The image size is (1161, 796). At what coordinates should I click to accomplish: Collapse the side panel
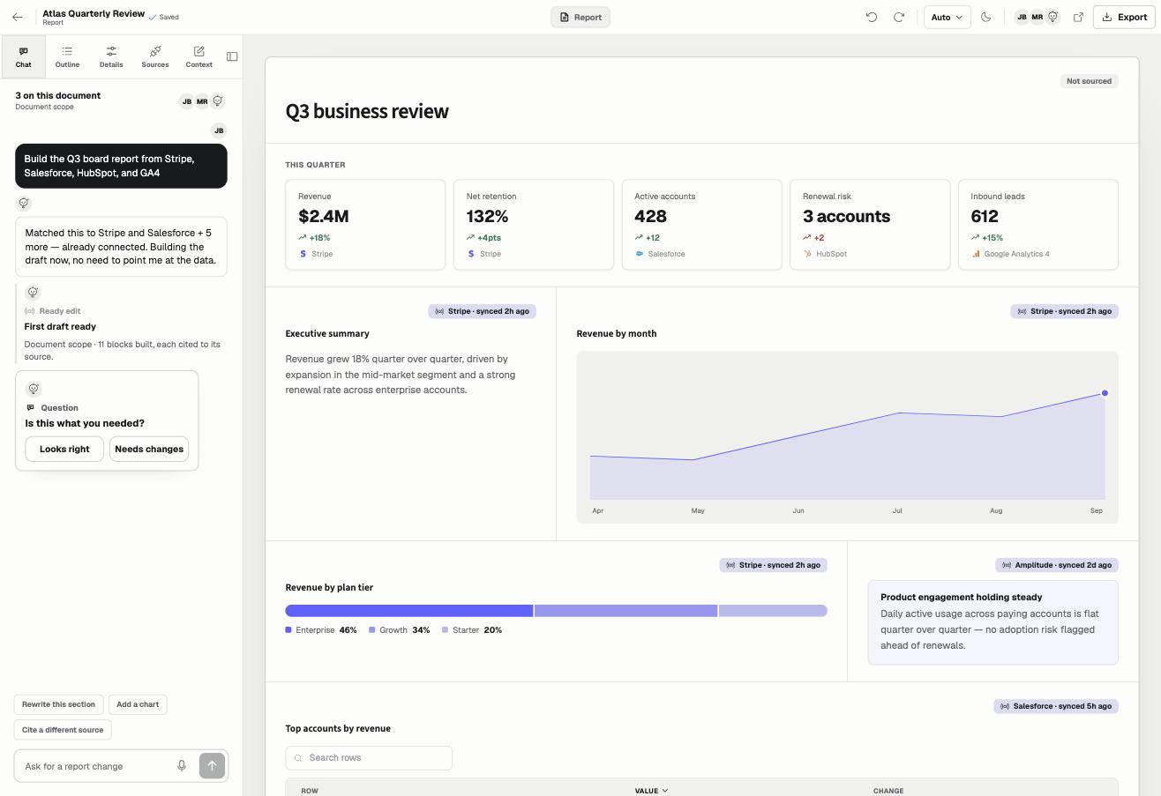click(x=232, y=56)
